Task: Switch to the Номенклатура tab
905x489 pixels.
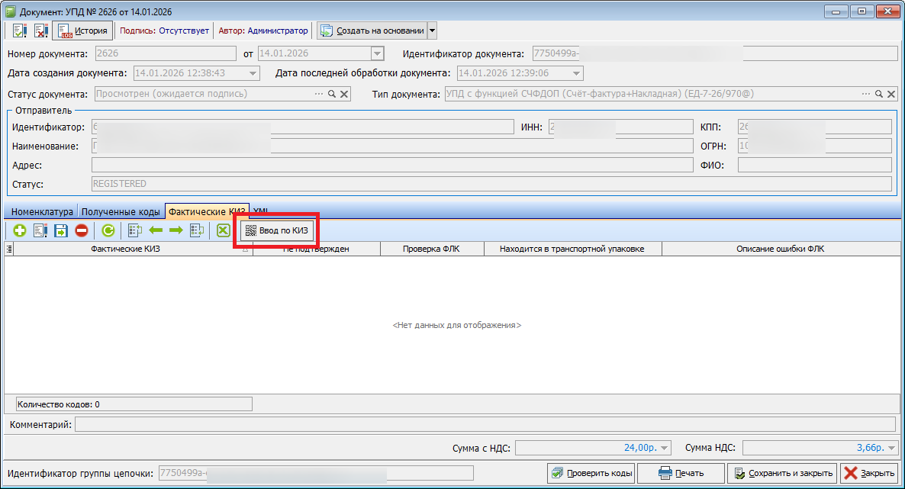Action: point(41,211)
